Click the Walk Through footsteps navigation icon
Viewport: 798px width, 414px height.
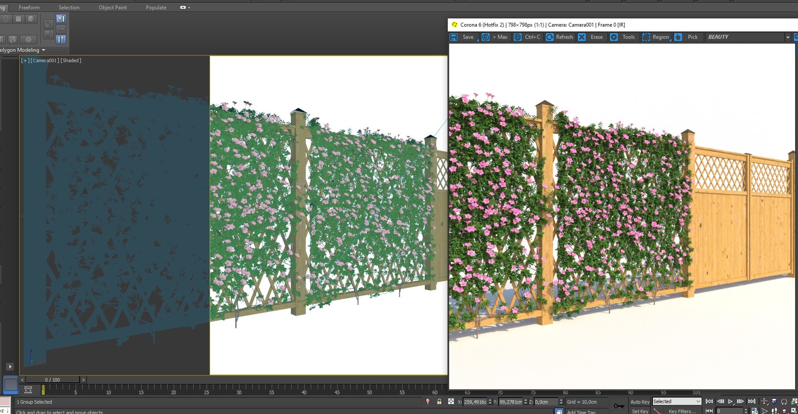coord(774,411)
